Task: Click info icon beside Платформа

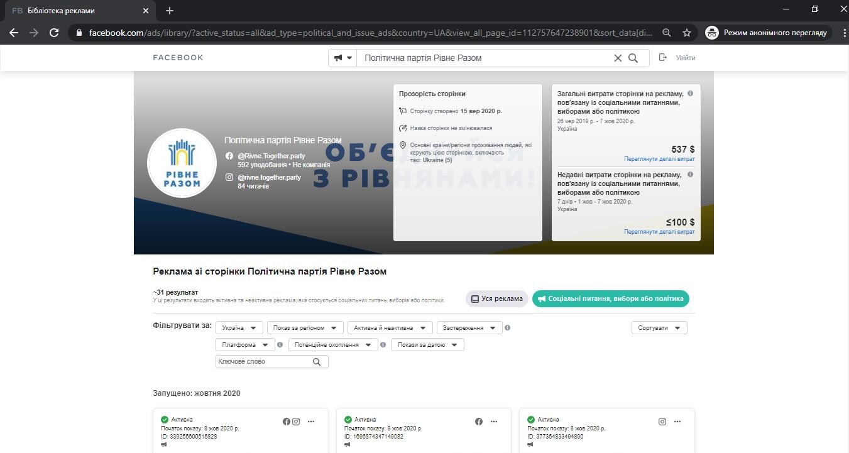Action: [280, 345]
